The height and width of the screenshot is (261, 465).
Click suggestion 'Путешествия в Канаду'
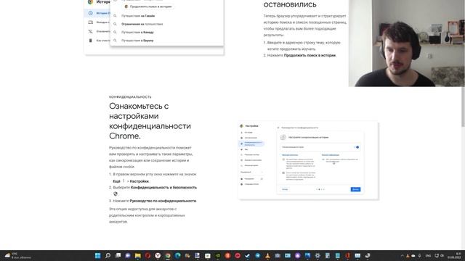(137, 32)
